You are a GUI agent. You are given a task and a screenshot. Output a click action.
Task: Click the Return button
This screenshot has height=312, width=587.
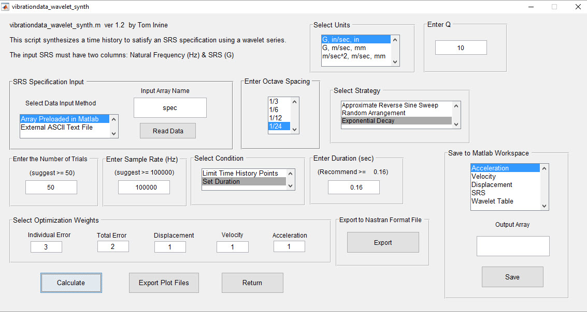pos(252,283)
